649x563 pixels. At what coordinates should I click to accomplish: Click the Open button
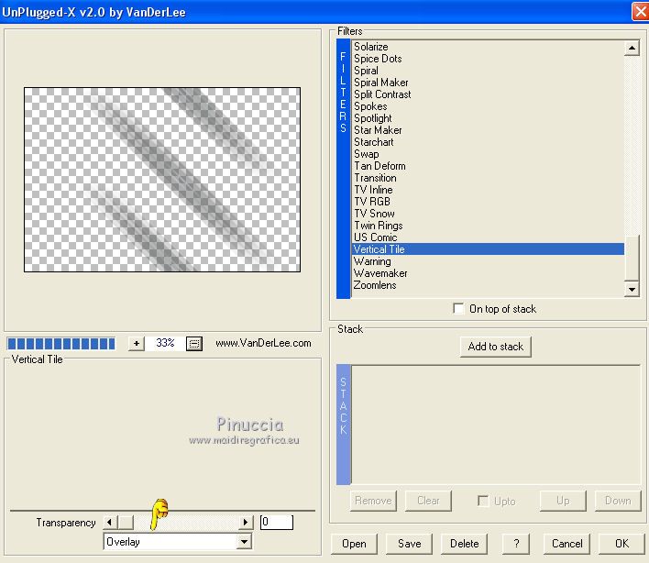pyautogui.click(x=354, y=544)
